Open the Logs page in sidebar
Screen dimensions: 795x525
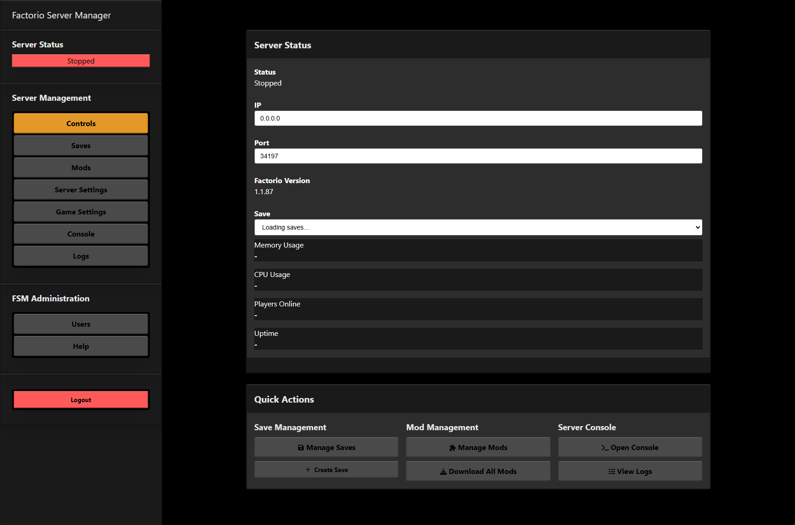point(81,256)
